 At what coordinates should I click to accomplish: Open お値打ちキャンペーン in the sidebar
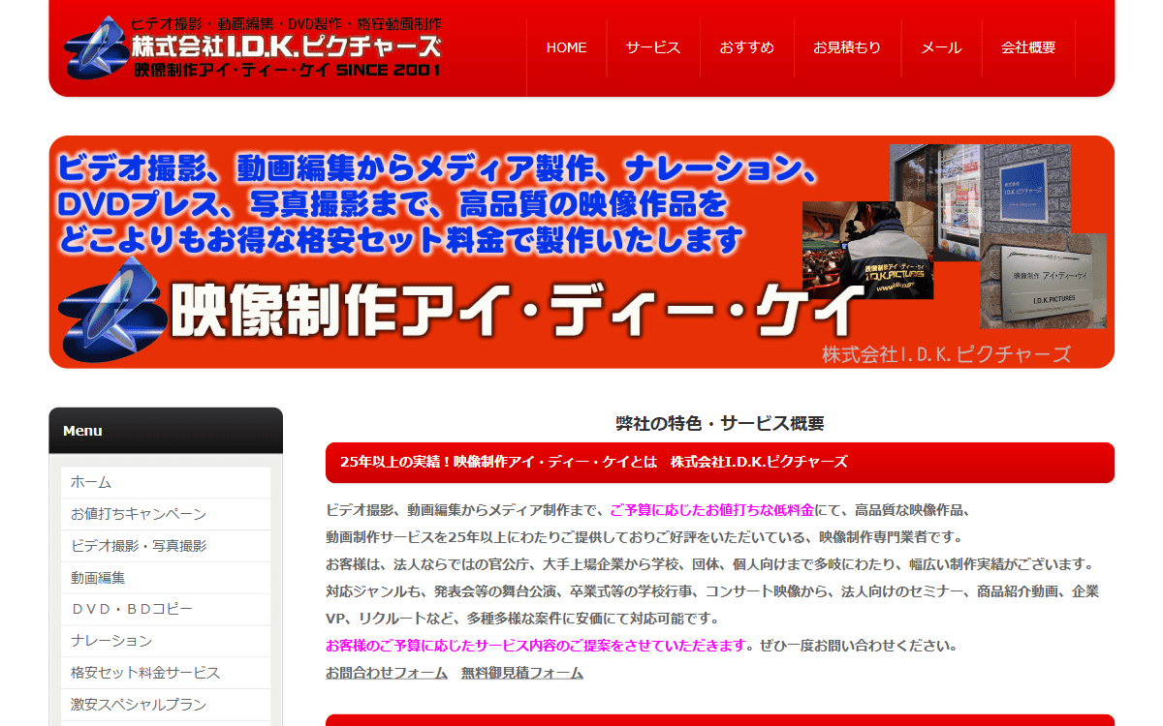(x=166, y=514)
